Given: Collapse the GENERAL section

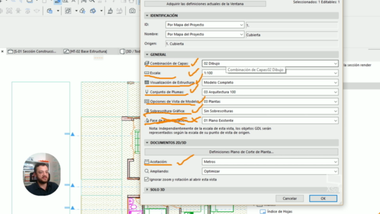Looking at the screenshot, I should click(147, 55).
